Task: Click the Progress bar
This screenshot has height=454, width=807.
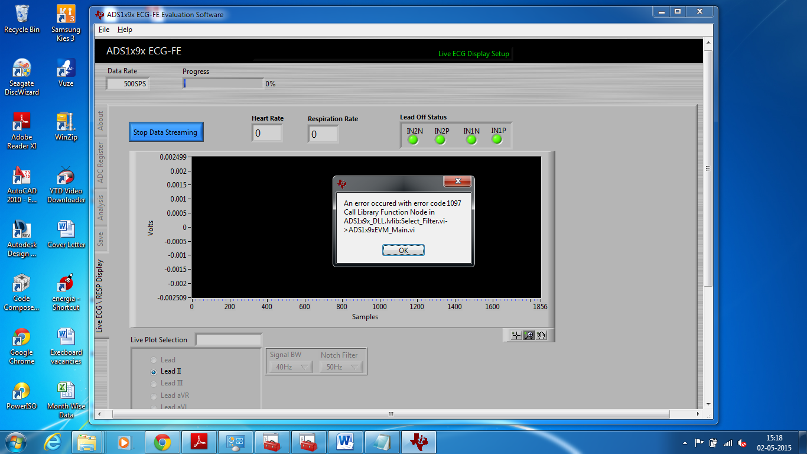Action: click(223, 83)
